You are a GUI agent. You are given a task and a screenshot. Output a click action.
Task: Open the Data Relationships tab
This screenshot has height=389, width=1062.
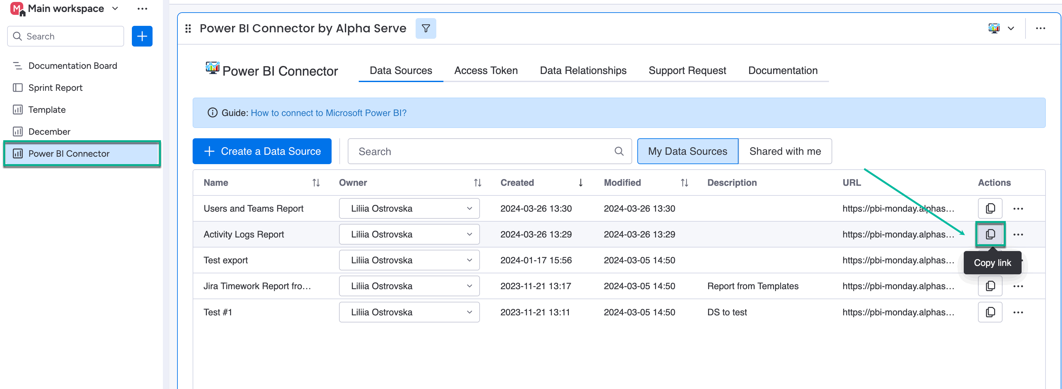click(x=583, y=70)
